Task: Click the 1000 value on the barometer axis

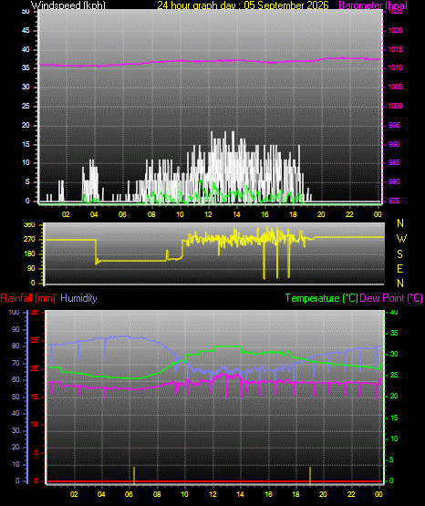Action: pyautogui.click(x=395, y=106)
